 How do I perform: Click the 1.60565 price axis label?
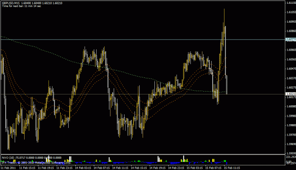pos(291,59)
